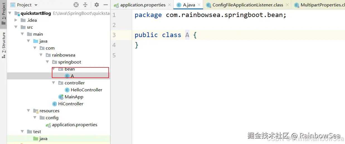Screen dimensions: 345x144
Task: Close the A.java tab
Action: tap(199, 5)
